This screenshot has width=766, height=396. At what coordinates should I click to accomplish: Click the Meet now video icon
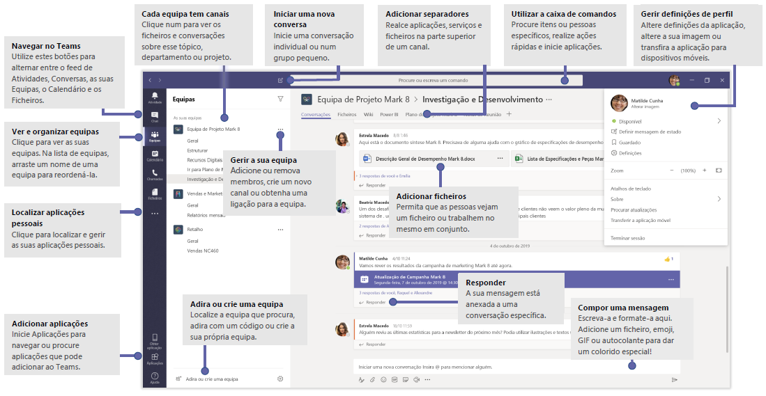pos(417,379)
